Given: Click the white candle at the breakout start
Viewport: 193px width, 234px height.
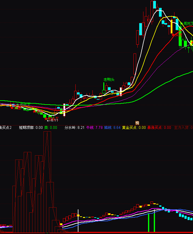Looking at the screenshot, I should (64, 110).
